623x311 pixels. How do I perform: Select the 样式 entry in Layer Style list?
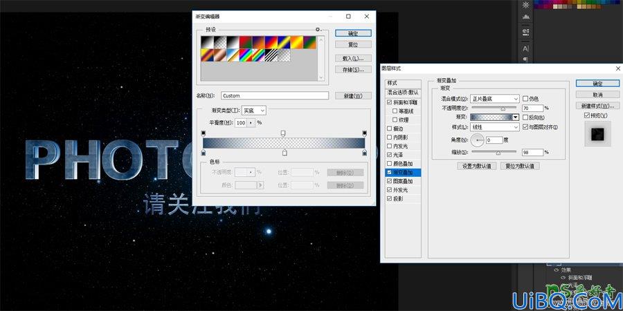tap(403, 84)
